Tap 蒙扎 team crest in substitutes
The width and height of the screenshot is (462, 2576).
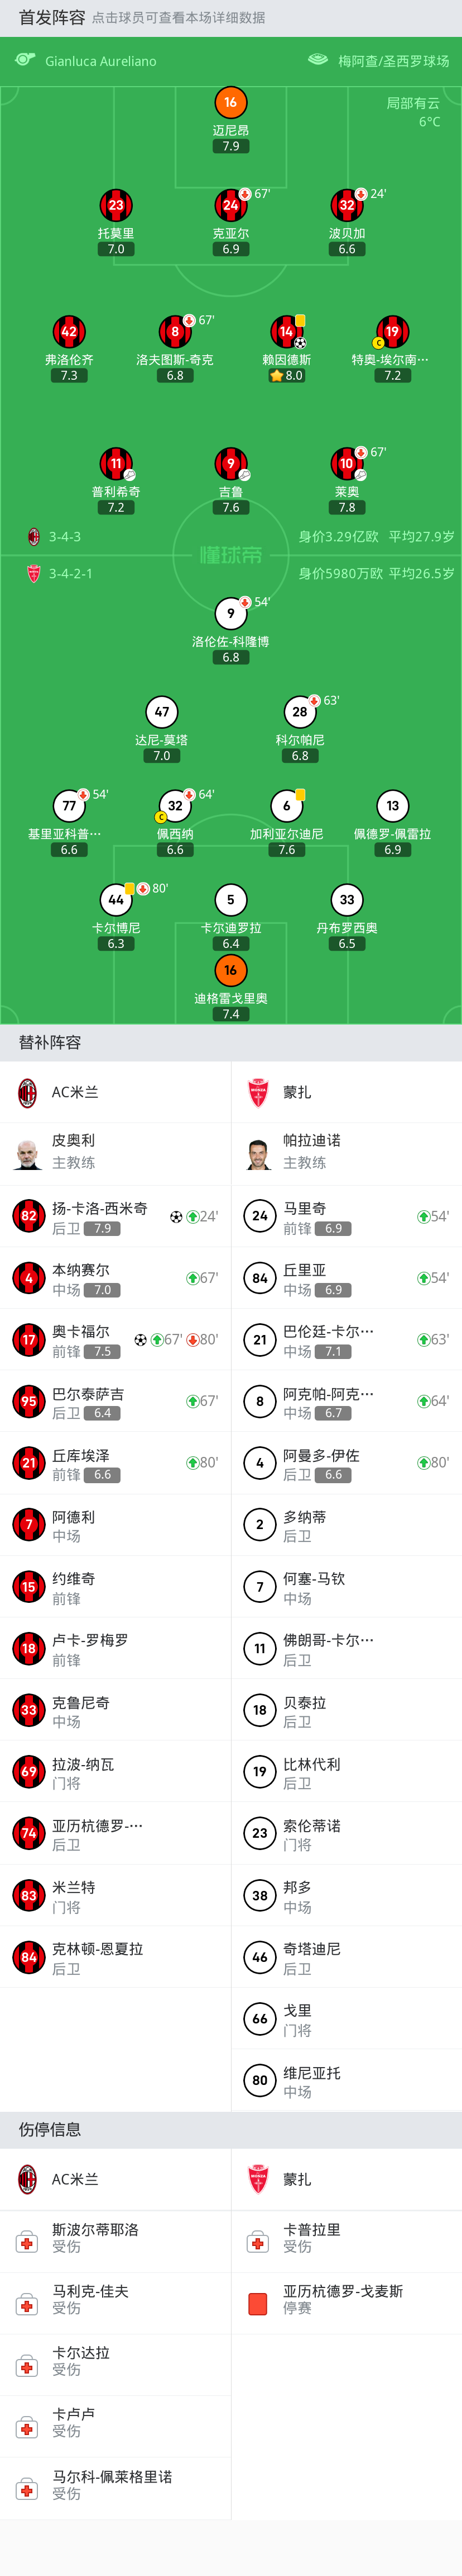coord(258,1092)
